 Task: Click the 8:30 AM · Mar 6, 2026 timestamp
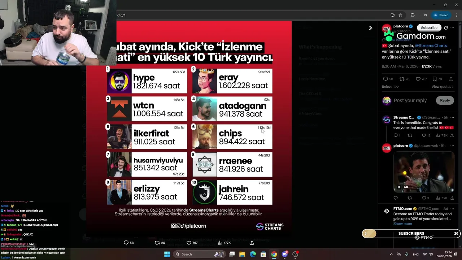(400, 66)
